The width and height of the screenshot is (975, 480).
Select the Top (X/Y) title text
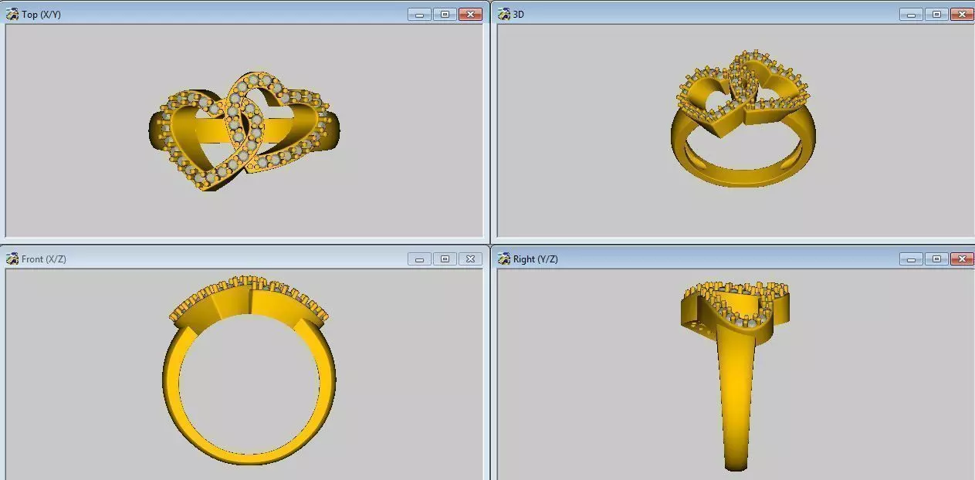(x=41, y=15)
